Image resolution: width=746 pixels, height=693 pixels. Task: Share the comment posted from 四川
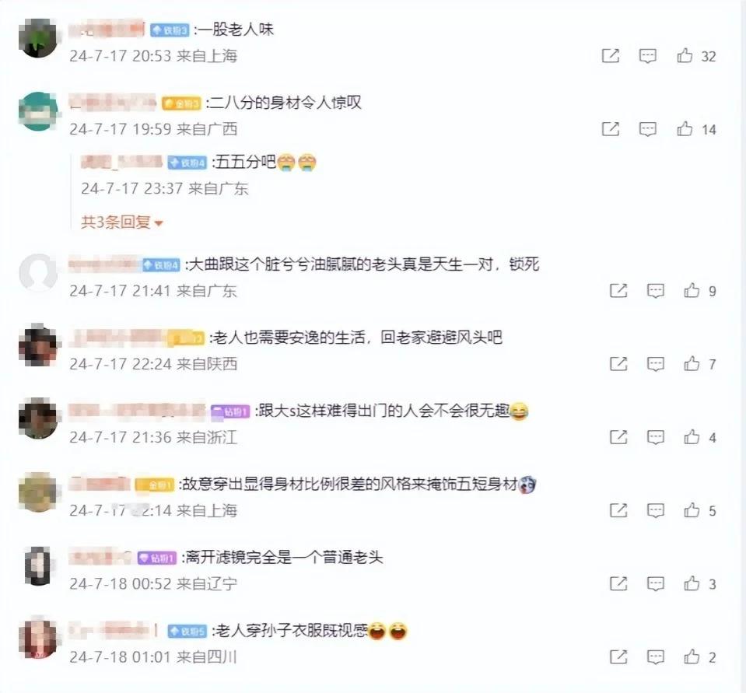coord(618,657)
